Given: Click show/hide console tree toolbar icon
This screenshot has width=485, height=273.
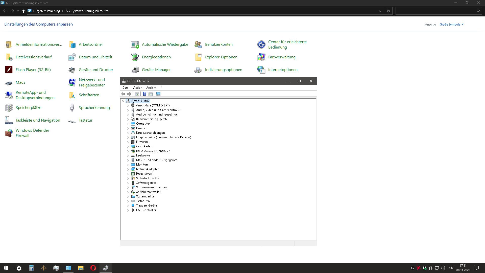Looking at the screenshot, I should 137,94.
